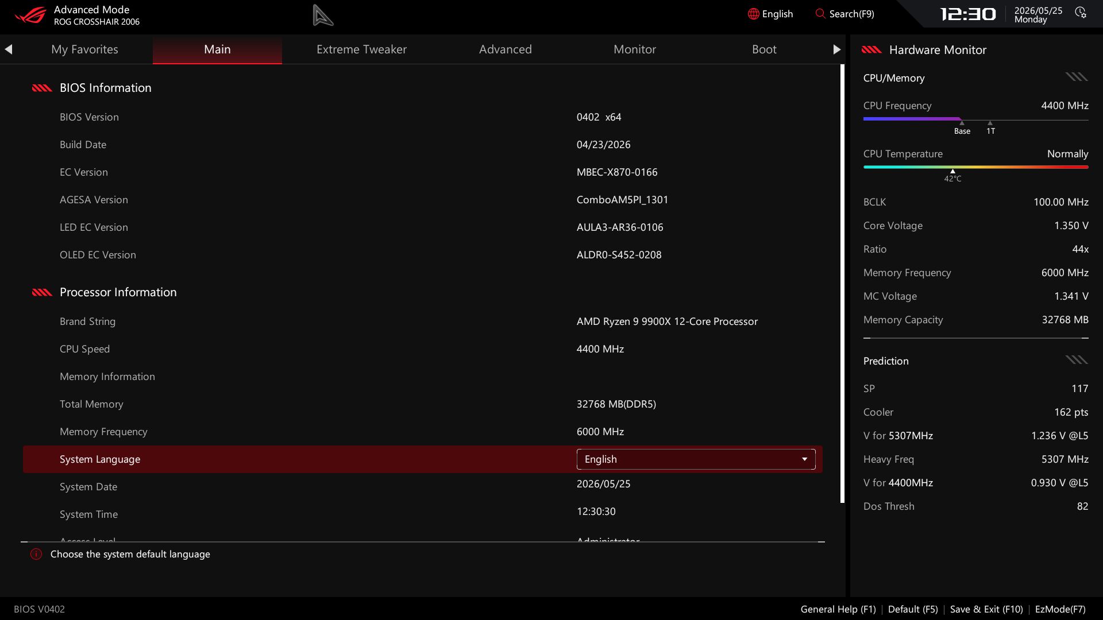Image resolution: width=1103 pixels, height=620 pixels.
Task: Click the Hardware Monitor stripe icon
Action: [x=871, y=50]
